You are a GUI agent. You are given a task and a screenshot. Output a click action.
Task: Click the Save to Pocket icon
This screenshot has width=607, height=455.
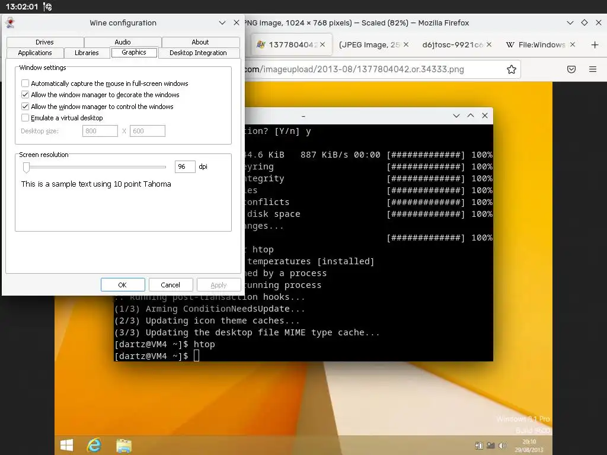click(571, 69)
